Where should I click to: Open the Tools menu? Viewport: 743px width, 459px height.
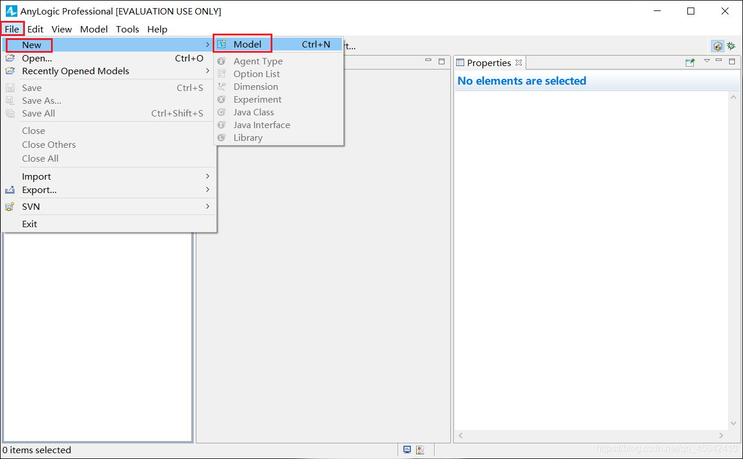coord(128,29)
